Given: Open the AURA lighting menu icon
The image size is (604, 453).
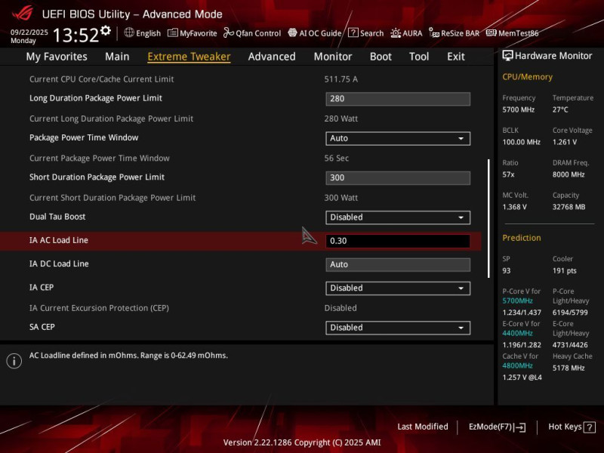Looking at the screenshot, I should pyautogui.click(x=396, y=33).
